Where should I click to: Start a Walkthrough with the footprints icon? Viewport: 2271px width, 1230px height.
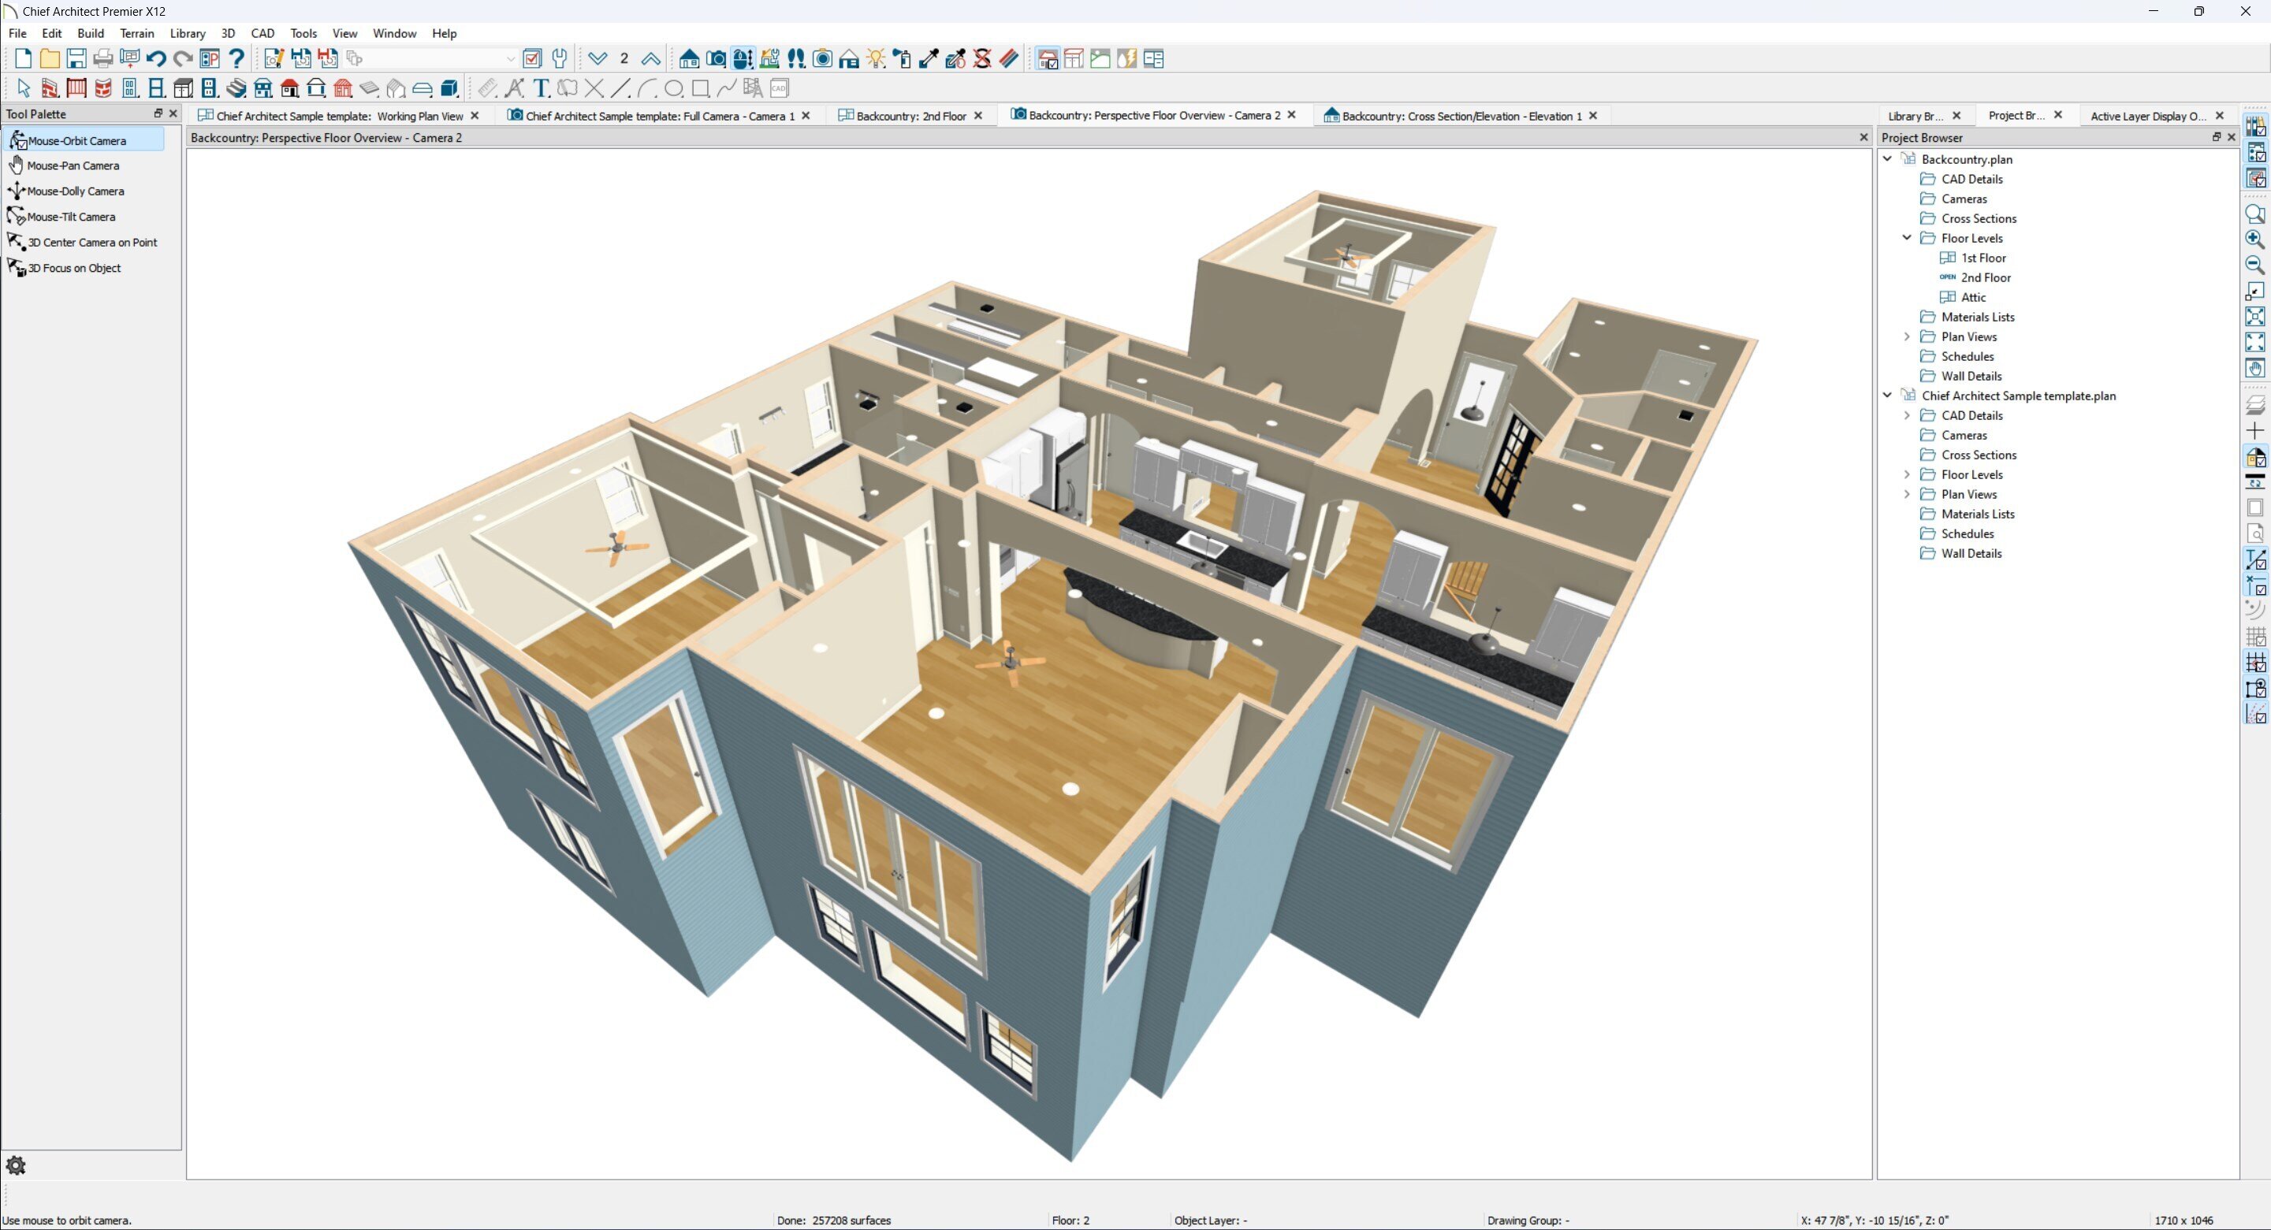click(795, 58)
